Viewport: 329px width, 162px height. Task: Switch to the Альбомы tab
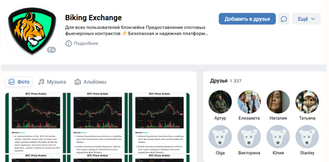(x=90, y=82)
